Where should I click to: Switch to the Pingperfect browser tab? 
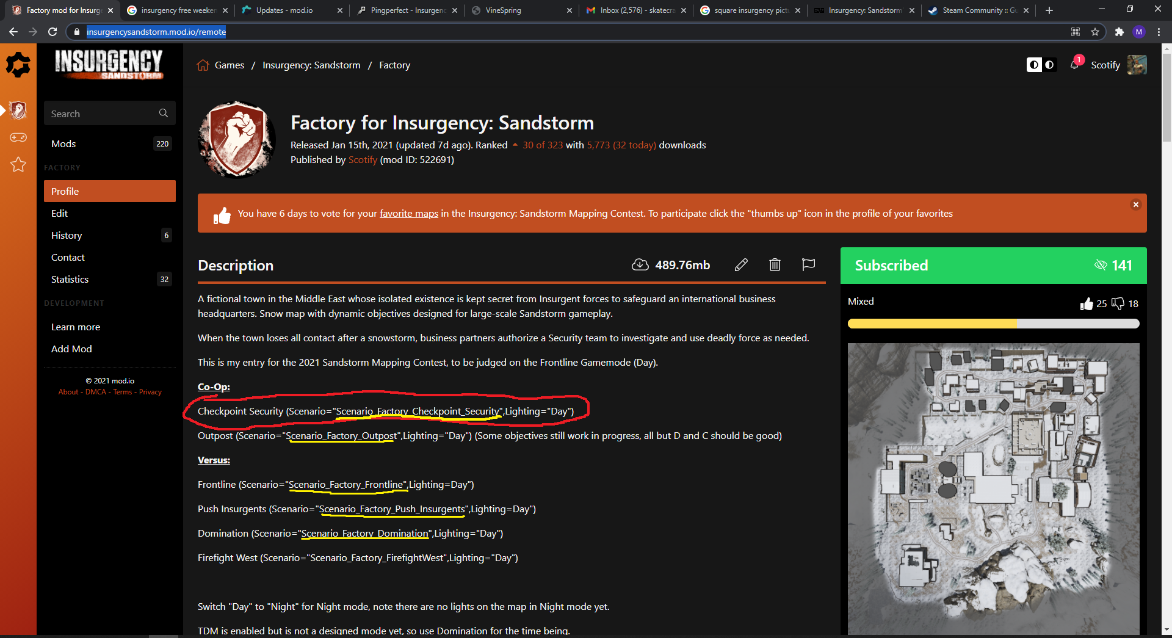click(407, 10)
